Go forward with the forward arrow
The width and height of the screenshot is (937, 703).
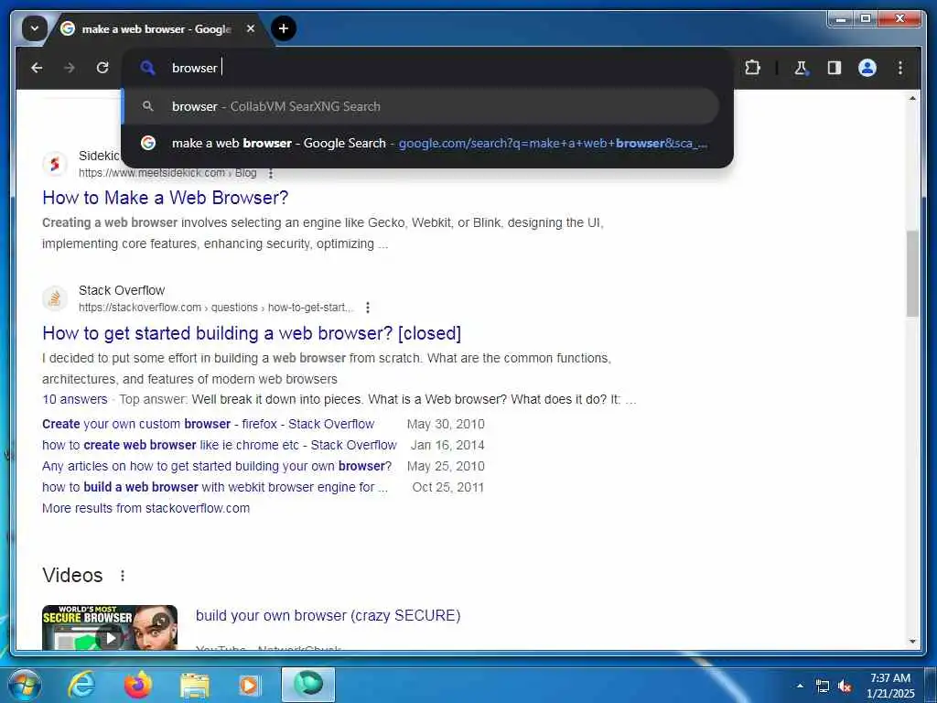tap(70, 68)
